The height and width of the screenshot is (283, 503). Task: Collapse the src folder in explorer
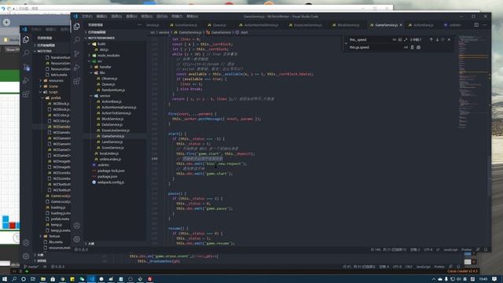(x=100, y=61)
